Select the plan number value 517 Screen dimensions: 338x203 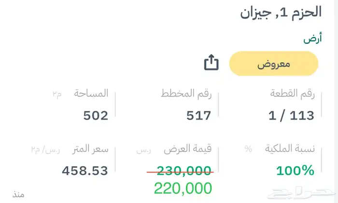coord(198,115)
